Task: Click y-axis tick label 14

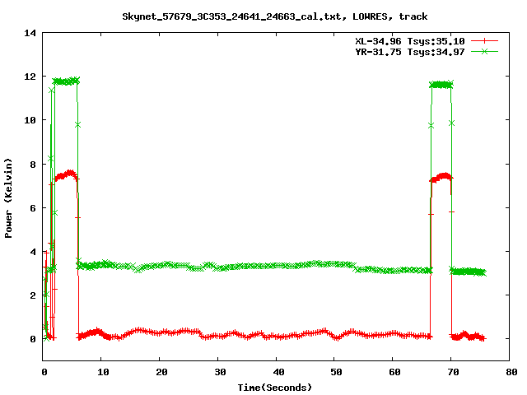Action: coord(30,33)
